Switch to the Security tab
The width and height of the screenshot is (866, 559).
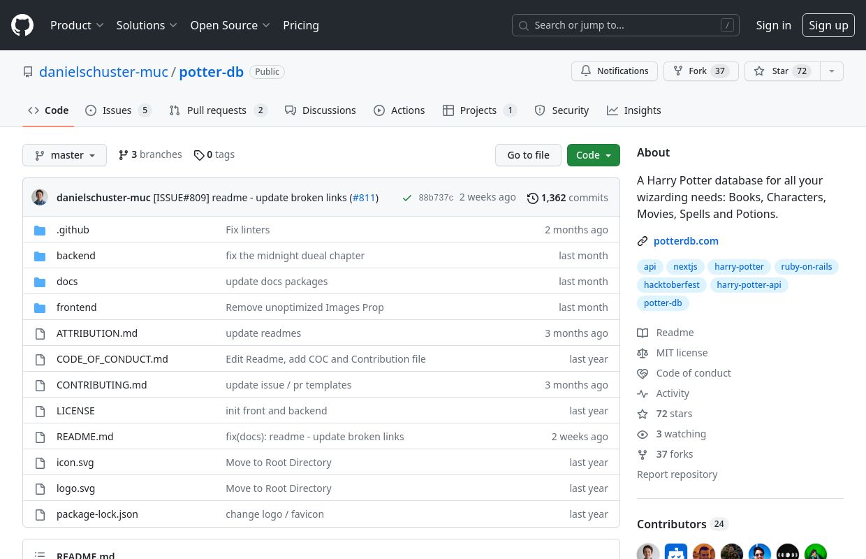tap(562, 110)
